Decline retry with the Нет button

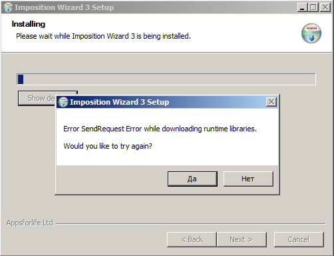[248, 179]
